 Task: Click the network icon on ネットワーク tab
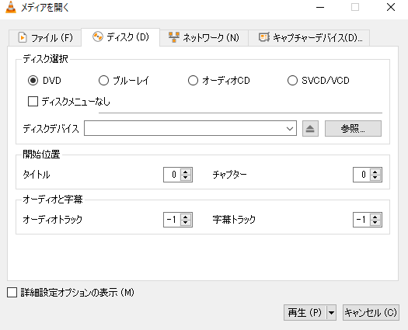pyautogui.click(x=174, y=37)
